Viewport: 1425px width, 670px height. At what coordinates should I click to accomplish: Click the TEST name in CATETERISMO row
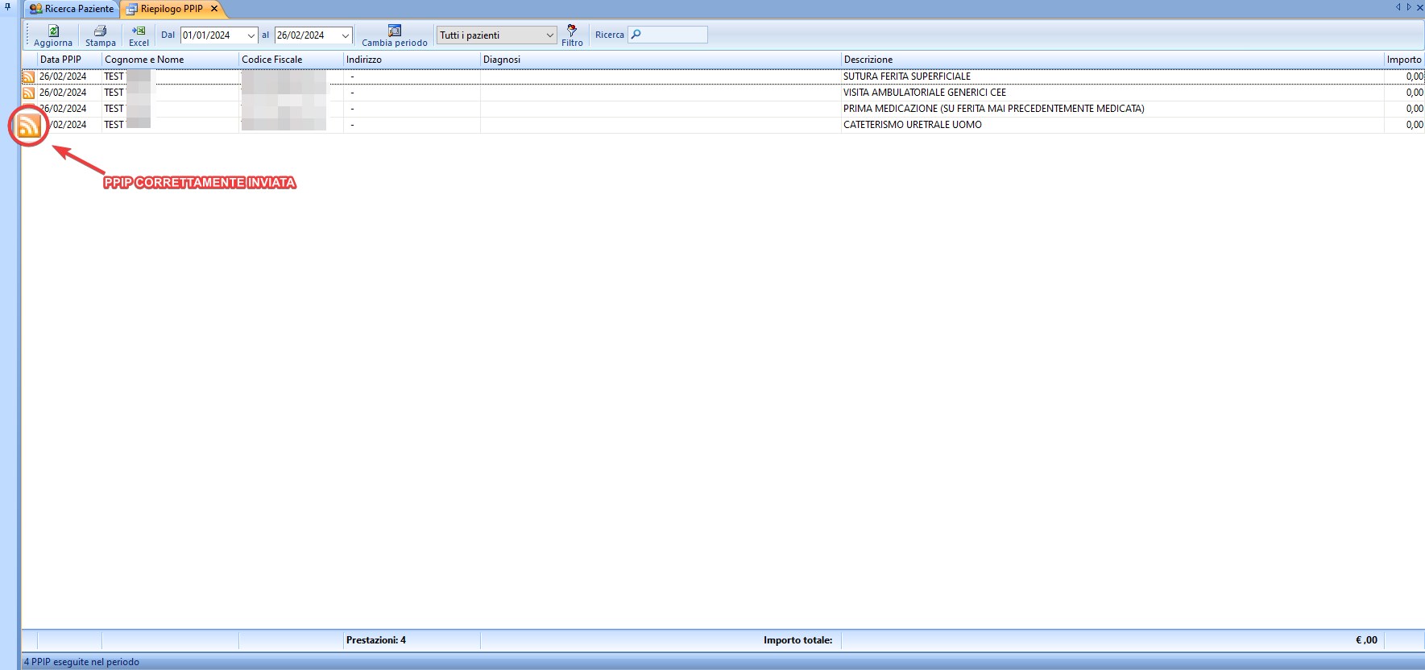tap(114, 125)
